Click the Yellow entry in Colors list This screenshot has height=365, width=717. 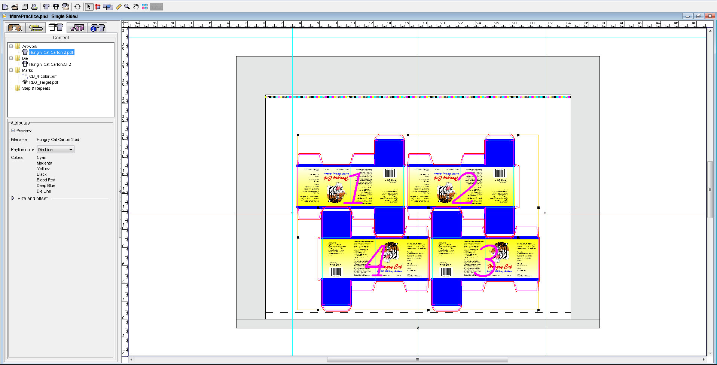point(43,169)
